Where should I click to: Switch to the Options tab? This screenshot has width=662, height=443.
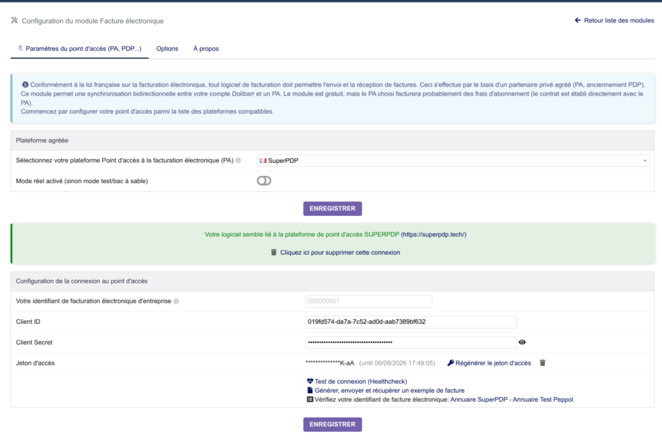coord(167,49)
